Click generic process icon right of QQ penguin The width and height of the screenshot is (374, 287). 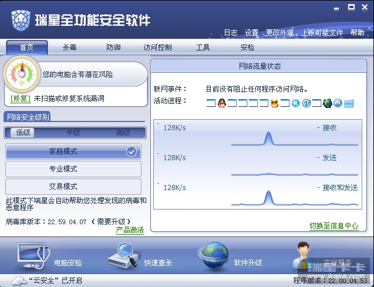click(232, 103)
